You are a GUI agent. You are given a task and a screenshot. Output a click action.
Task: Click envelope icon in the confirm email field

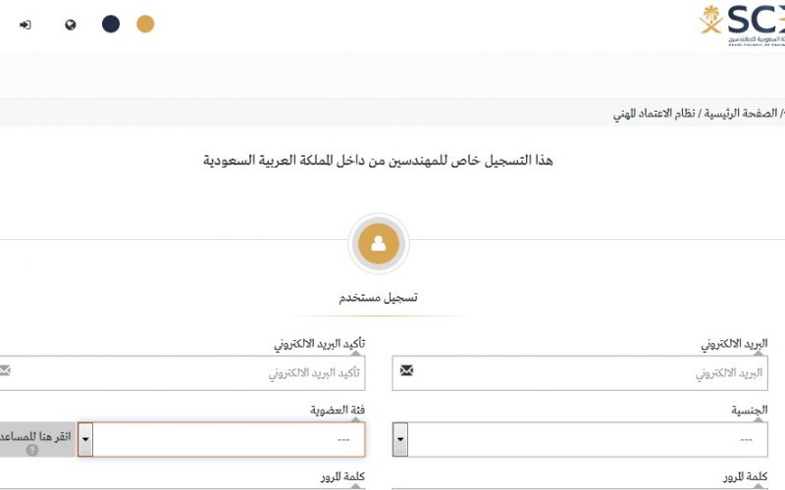pyautogui.click(x=5, y=370)
